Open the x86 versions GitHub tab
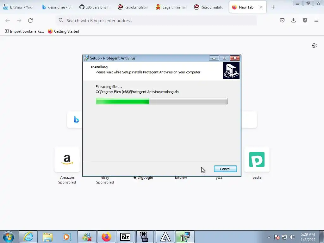324x243 pixels. tap(95, 7)
